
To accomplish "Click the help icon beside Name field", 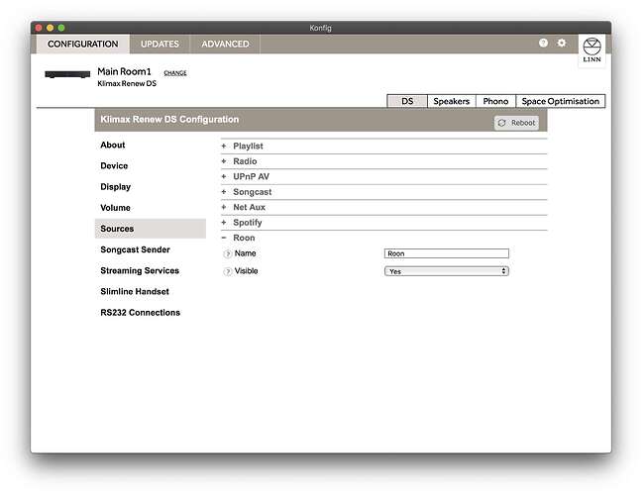I will coord(227,253).
